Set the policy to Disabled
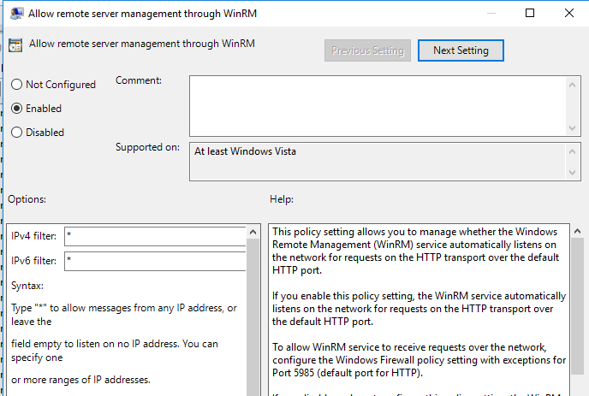 coord(16,133)
